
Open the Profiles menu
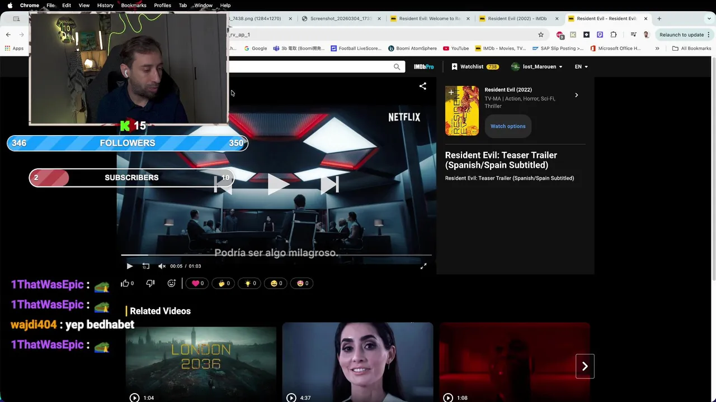click(162, 5)
